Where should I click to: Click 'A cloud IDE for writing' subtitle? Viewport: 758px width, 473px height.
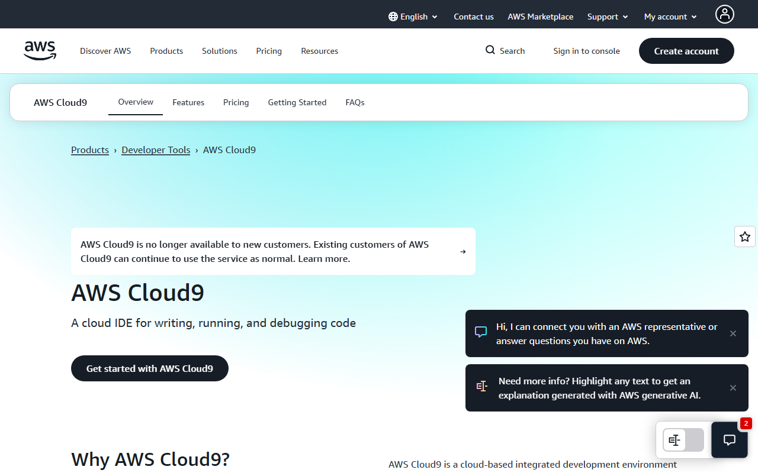(x=214, y=323)
